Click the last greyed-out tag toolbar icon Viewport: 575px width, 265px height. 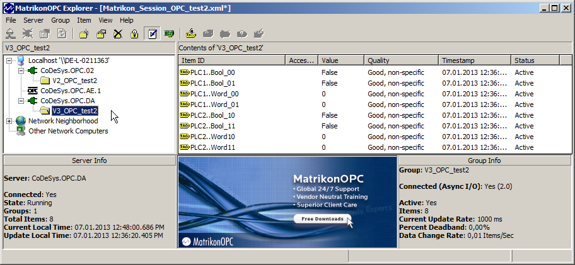pos(259,34)
